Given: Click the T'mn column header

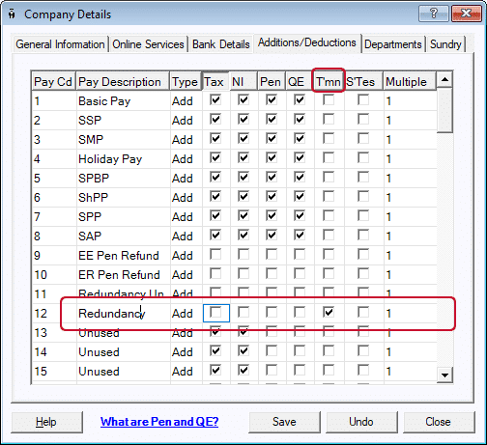Looking at the screenshot, I should (329, 82).
